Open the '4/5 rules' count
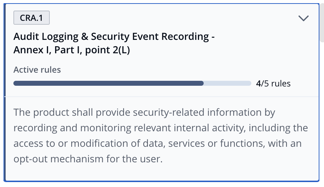324x187 pixels. click(273, 84)
